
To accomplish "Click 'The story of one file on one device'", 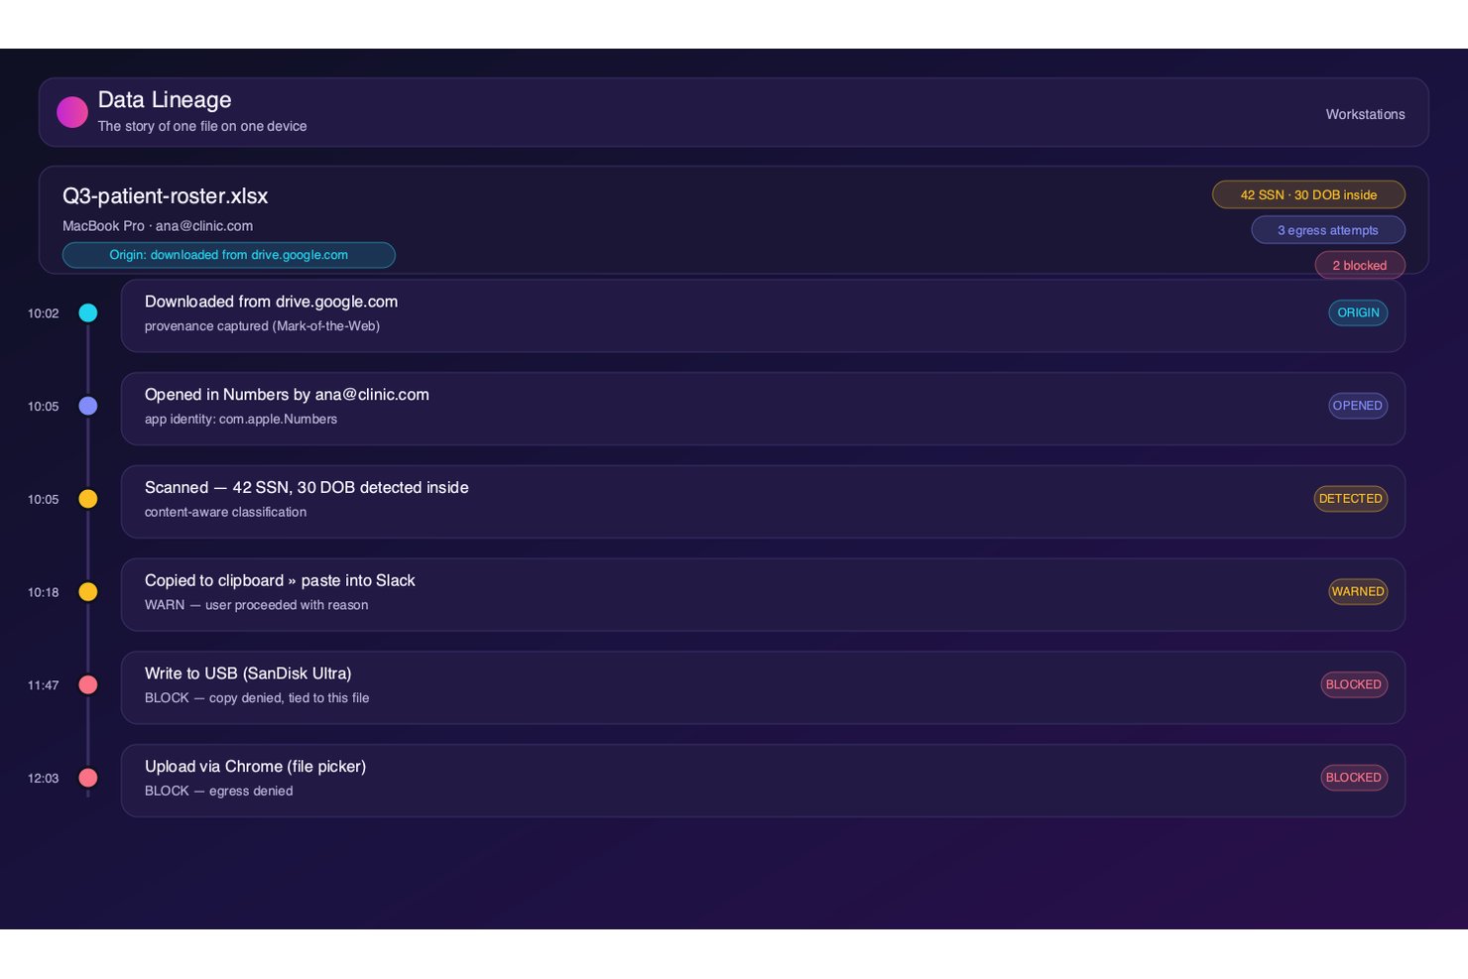I will 202,126.
